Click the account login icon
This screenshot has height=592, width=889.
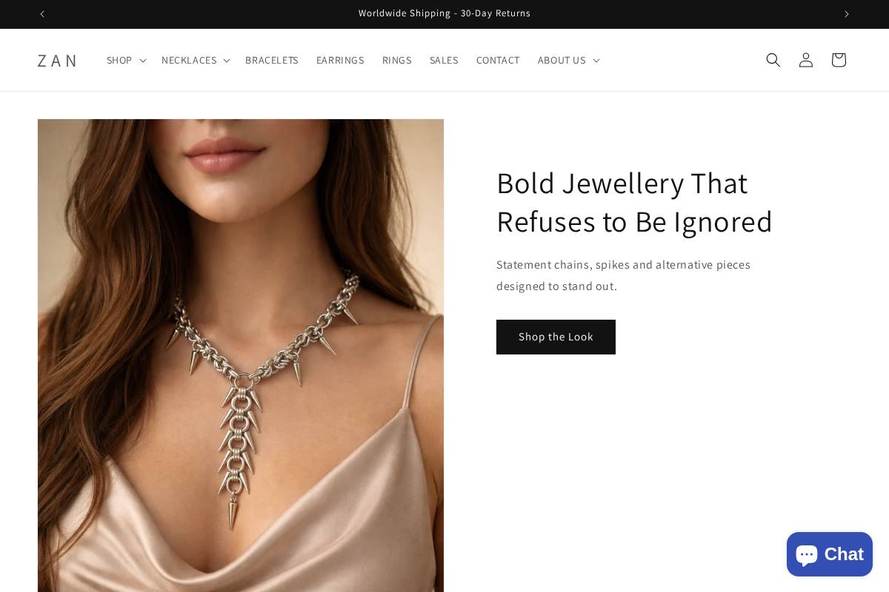805,60
